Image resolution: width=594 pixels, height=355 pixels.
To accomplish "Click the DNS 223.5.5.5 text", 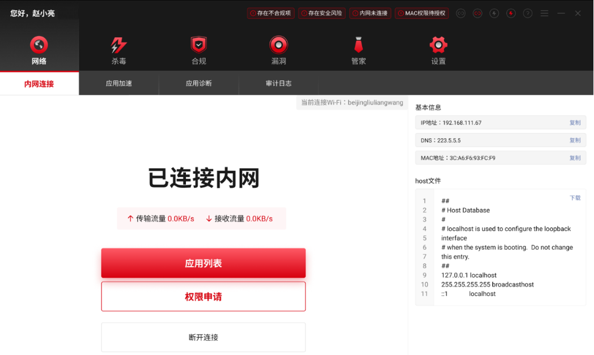I will [449, 140].
